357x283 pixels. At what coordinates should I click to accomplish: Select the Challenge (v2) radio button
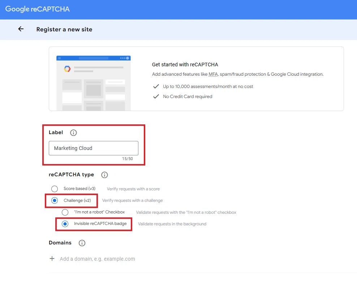(x=55, y=200)
